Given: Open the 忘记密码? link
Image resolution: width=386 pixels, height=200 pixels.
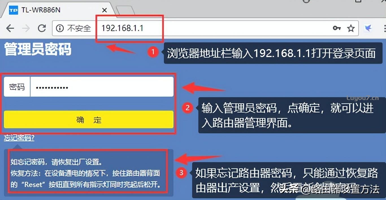Looking at the screenshot, I should coord(19,138).
